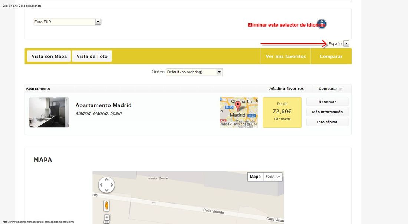Click the yellow Comparar bar button
Viewport: 408px width, 224px height.
331,56
